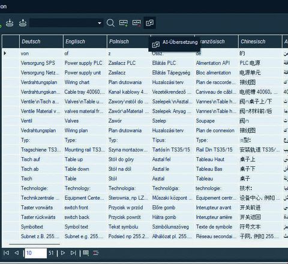
Task: Select cell 'Szimbólumszöveg'
Action: click(173, 227)
